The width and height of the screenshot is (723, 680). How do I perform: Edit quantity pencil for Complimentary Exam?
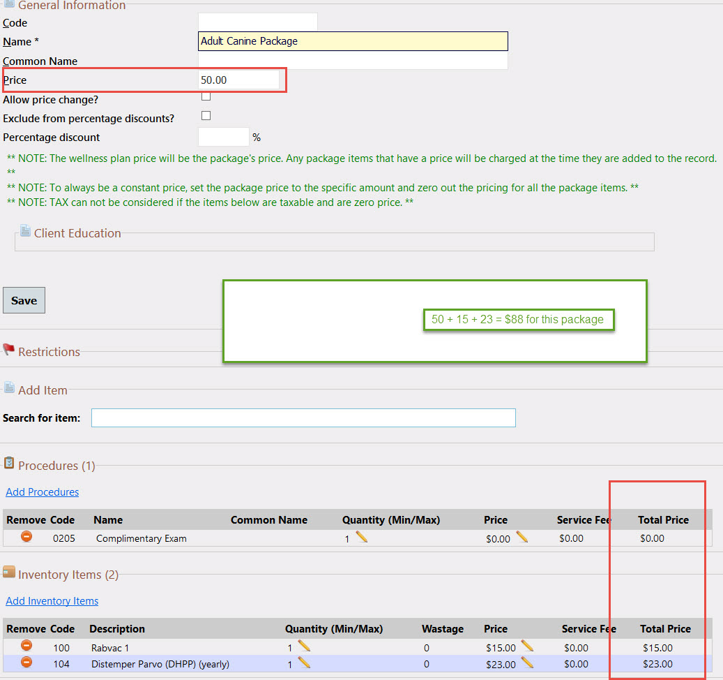pyautogui.click(x=361, y=537)
